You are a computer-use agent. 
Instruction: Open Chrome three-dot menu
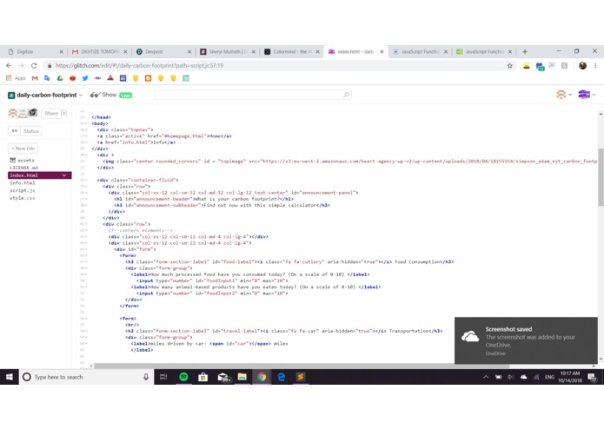(x=595, y=66)
